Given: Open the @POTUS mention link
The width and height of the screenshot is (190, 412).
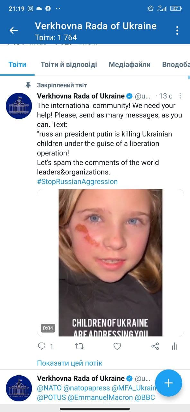Looking at the screenshot, I should 50,398.
